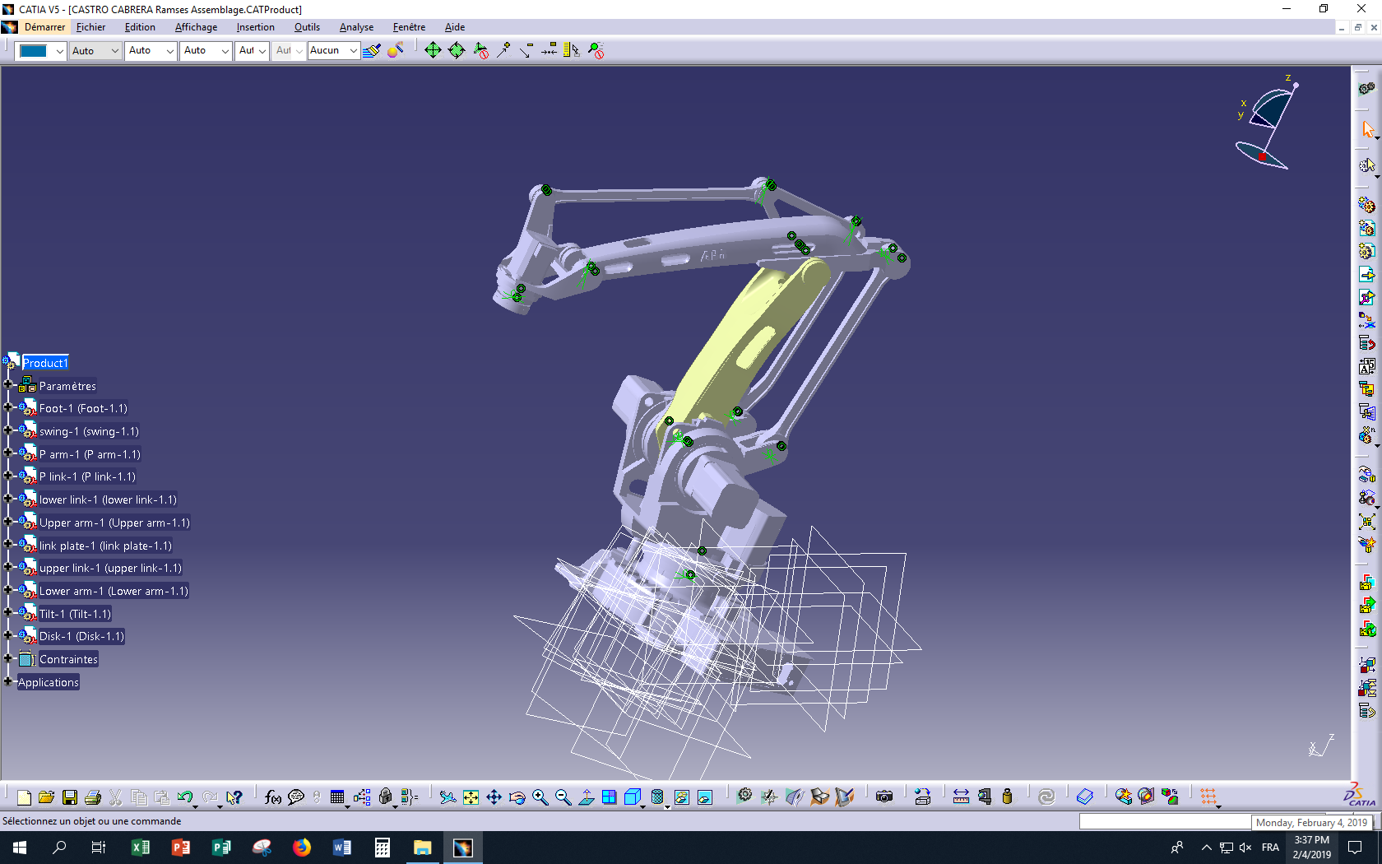The image size is (1382, 864).
Task: Open the Excel taskbar app
Action: pos(141,848)
